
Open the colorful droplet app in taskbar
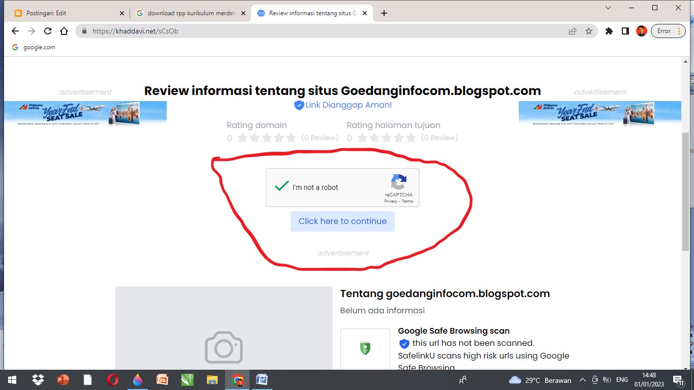coord(138,380)
